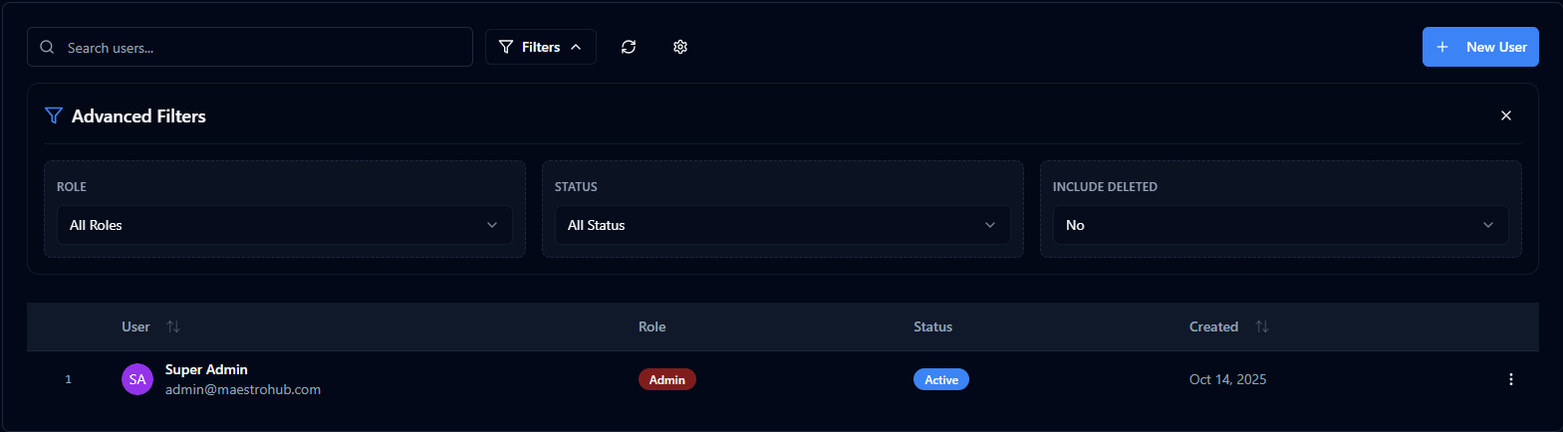The image size is (1563, 432).
Task: Click the Status column header
Action: (932, 326)
